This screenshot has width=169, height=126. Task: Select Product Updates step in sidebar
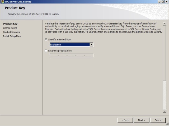11,32
